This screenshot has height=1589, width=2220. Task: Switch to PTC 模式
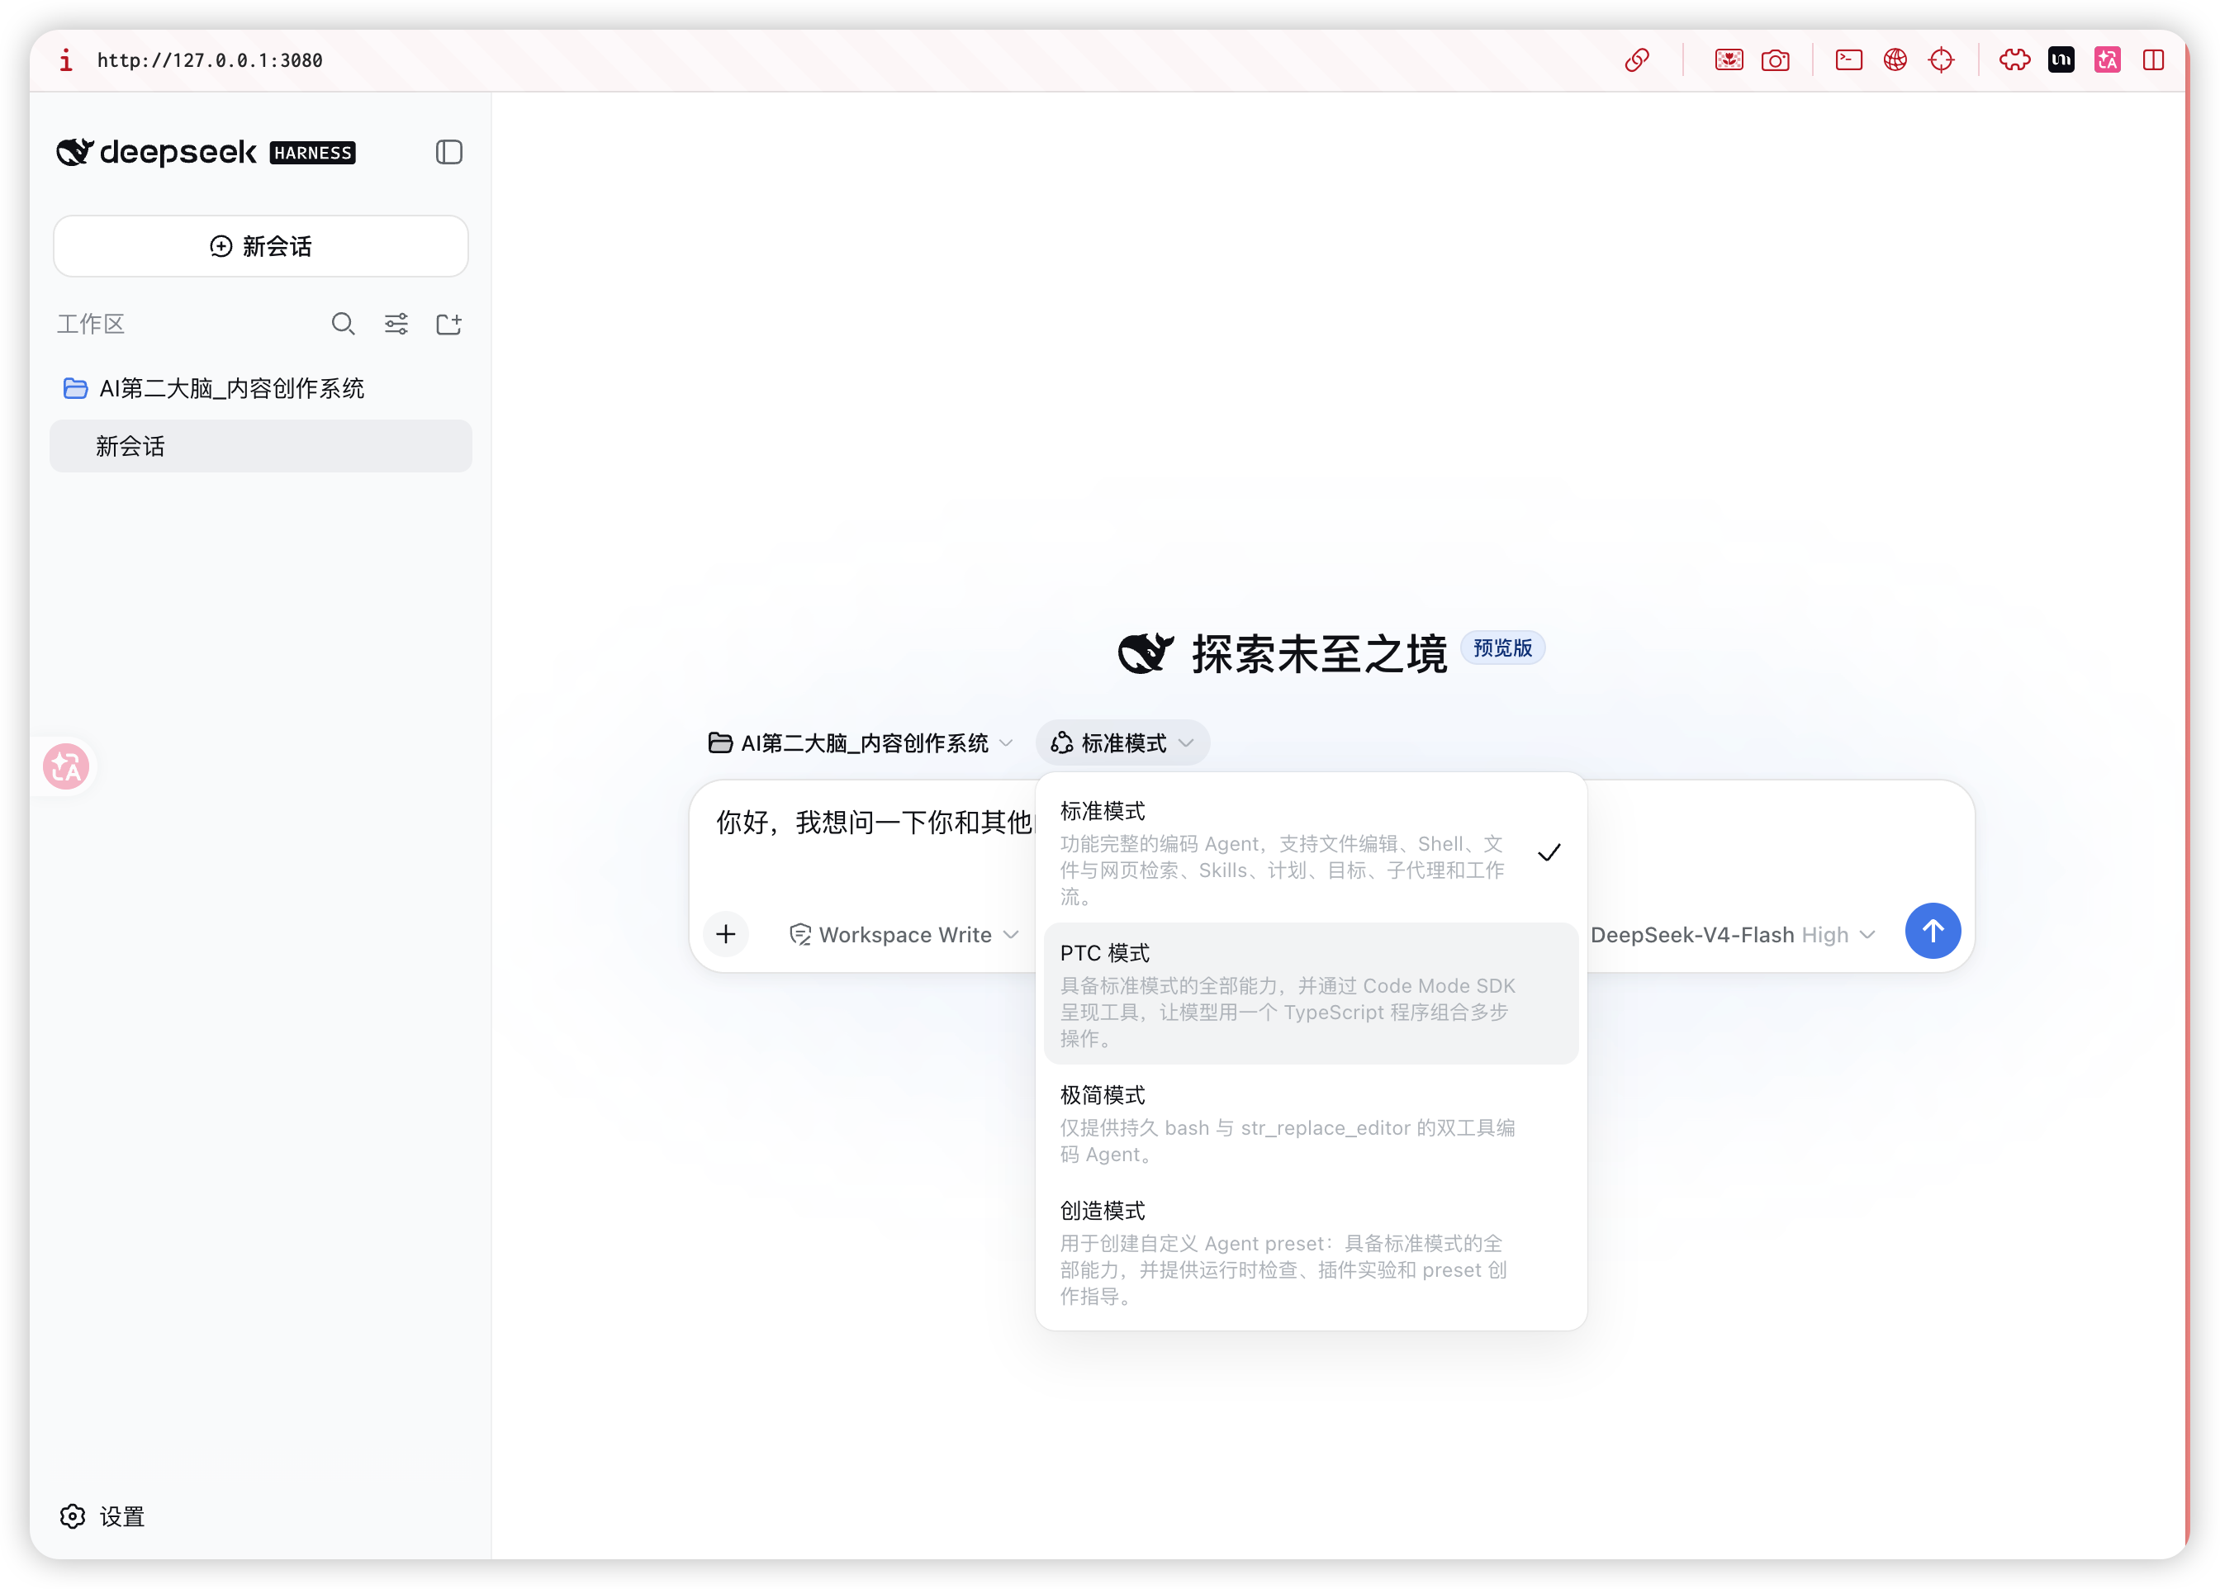[x=1311, y=994]
